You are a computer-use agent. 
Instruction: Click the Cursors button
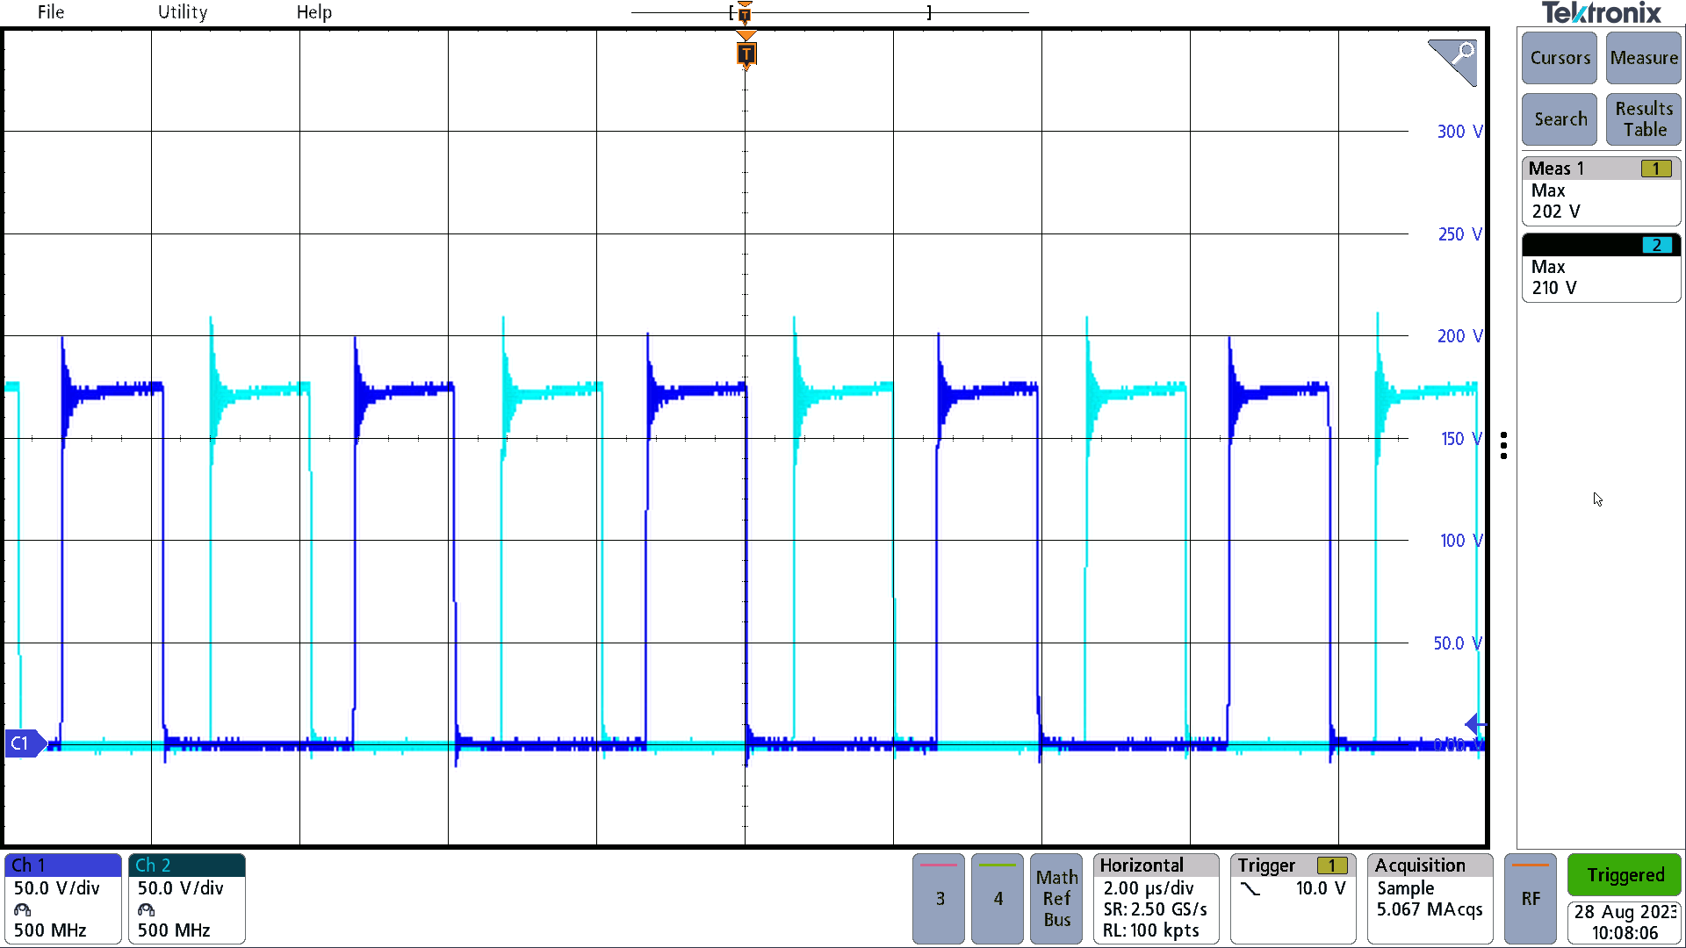pyautogui.click(x=1560, y=58)
